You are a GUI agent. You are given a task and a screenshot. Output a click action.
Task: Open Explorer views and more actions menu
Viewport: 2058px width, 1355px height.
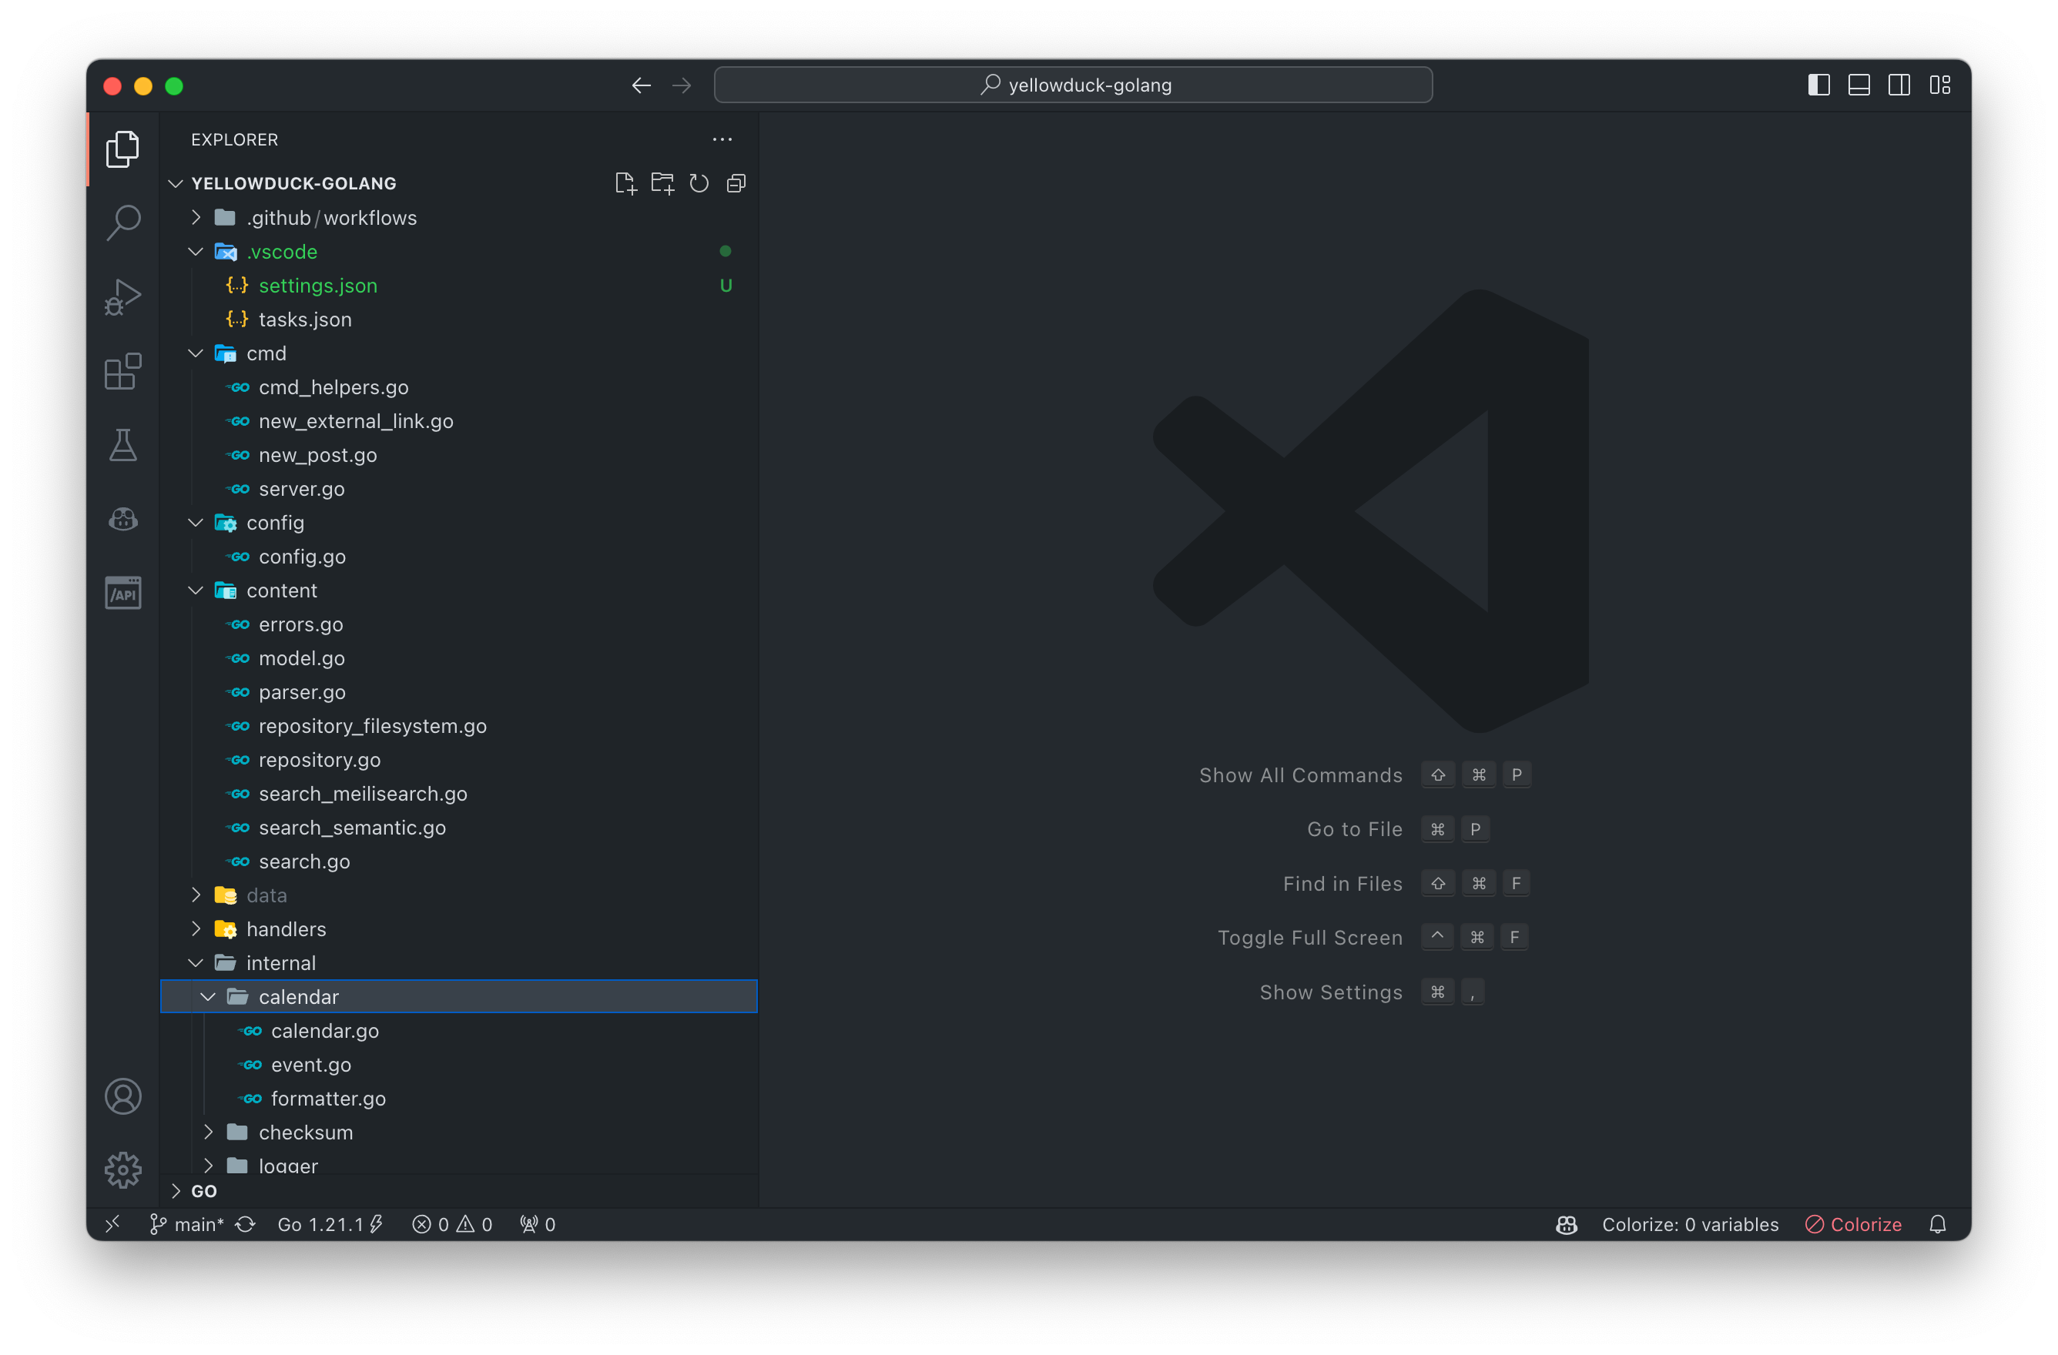pos(722,139)
